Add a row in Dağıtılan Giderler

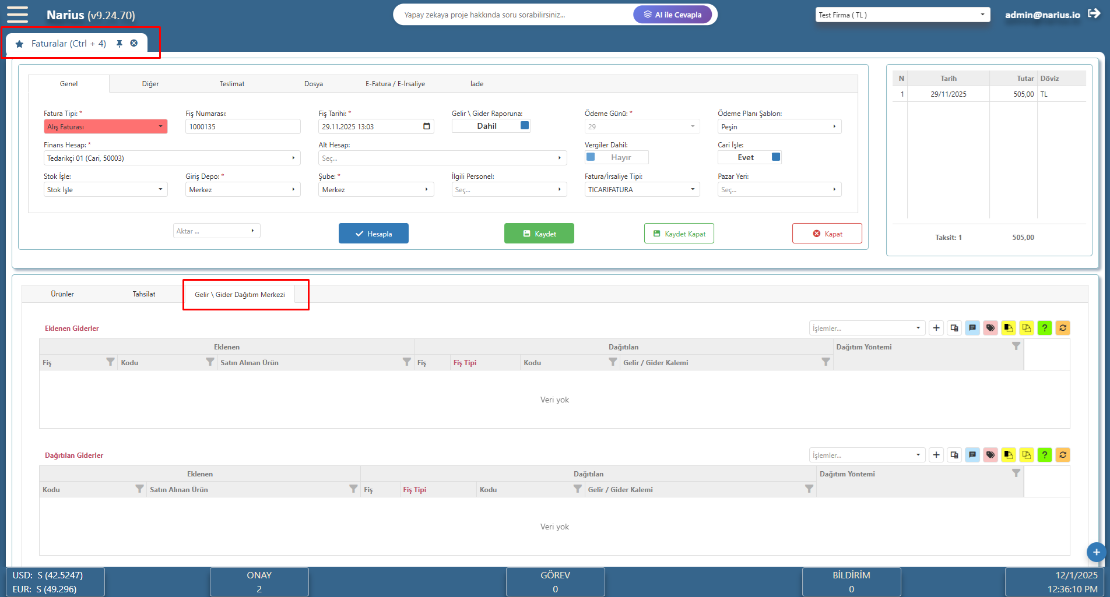tap(936, 455)
